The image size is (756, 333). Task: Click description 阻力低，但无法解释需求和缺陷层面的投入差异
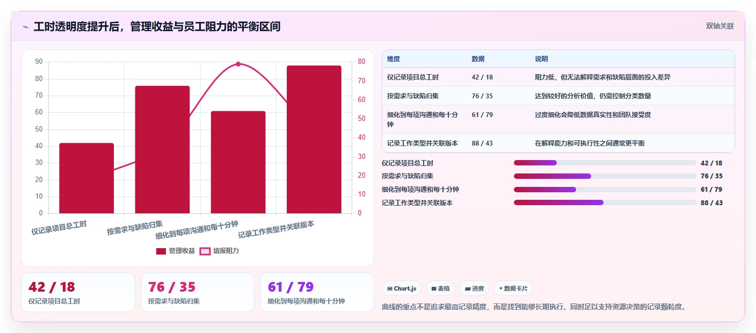tap(602, 77)
